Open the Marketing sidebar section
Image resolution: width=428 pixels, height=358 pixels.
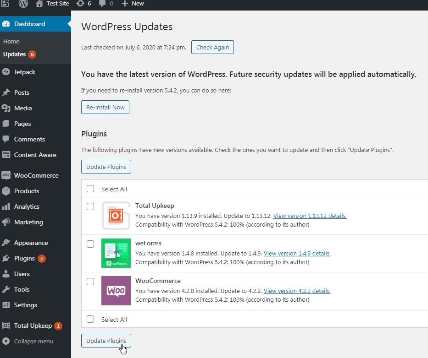coord(28,222)
